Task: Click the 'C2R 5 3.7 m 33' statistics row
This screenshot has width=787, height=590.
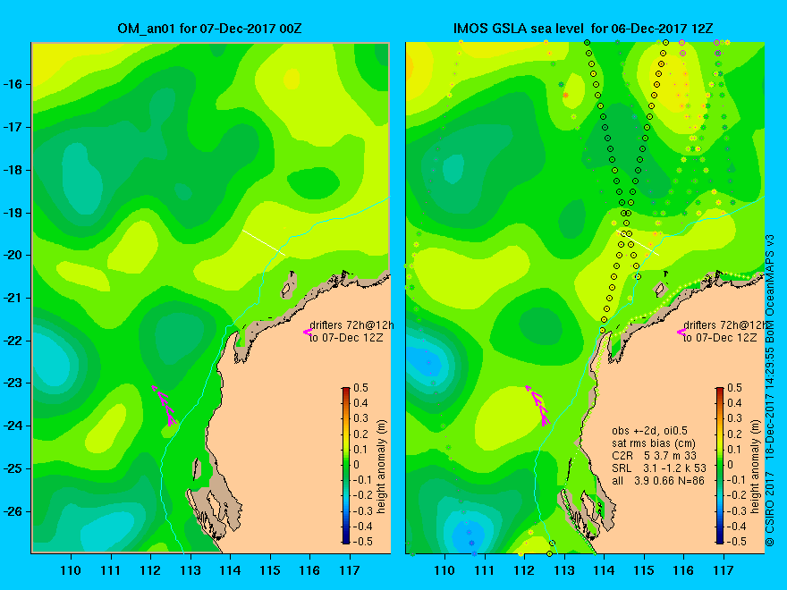Action: tap(654, 456)
